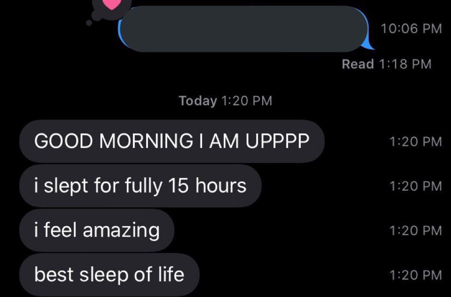Tap the word amazing in the third bubble
The height and width of the screenshot is (297, 451).
click(121, 231)
